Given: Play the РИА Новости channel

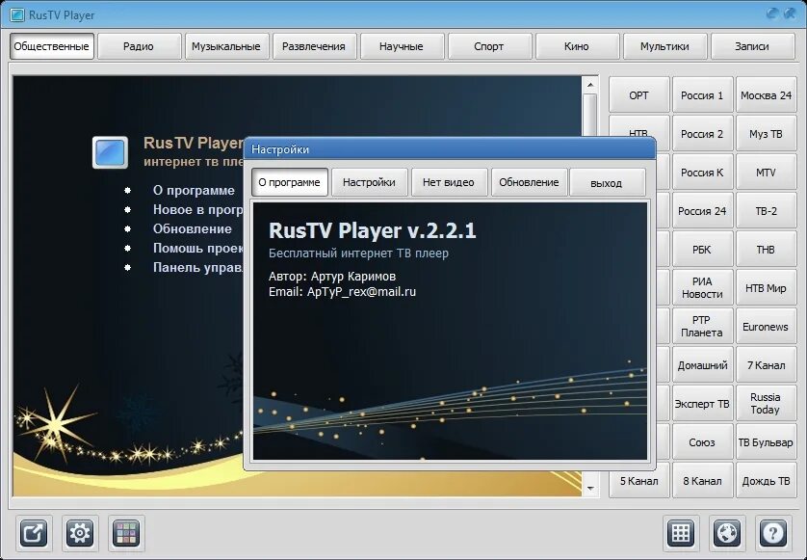Looking at the screenshot, I should (x=702, y=288).
